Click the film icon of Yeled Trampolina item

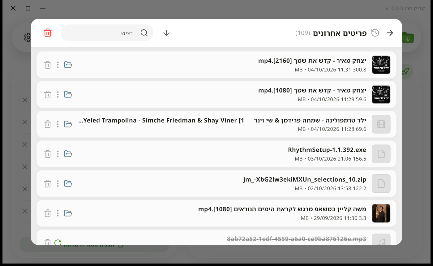pos(381,124)
